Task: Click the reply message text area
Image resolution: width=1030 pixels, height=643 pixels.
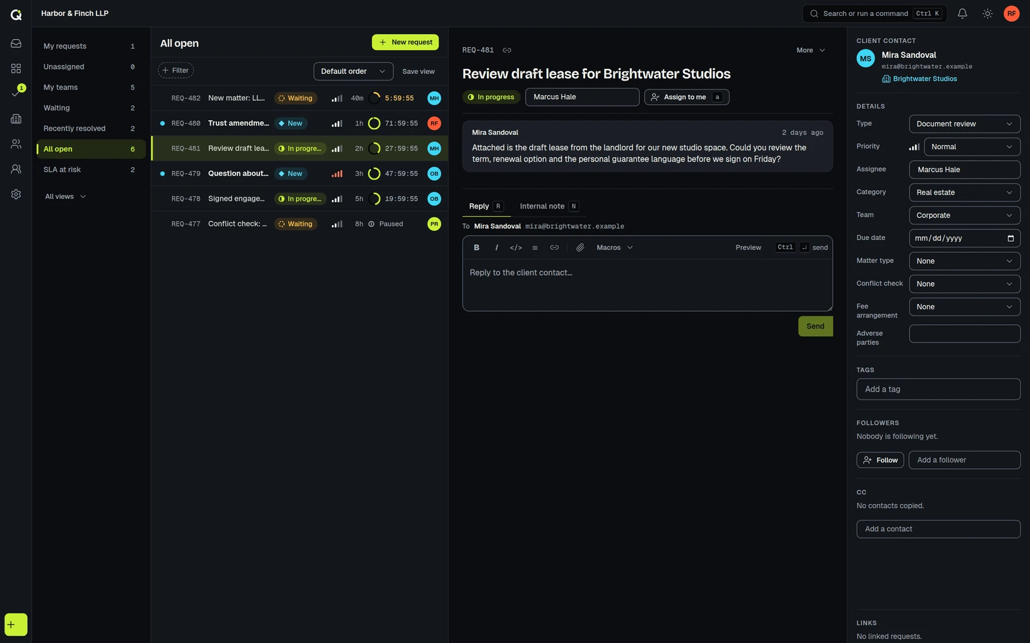Action: pos(648,285)
